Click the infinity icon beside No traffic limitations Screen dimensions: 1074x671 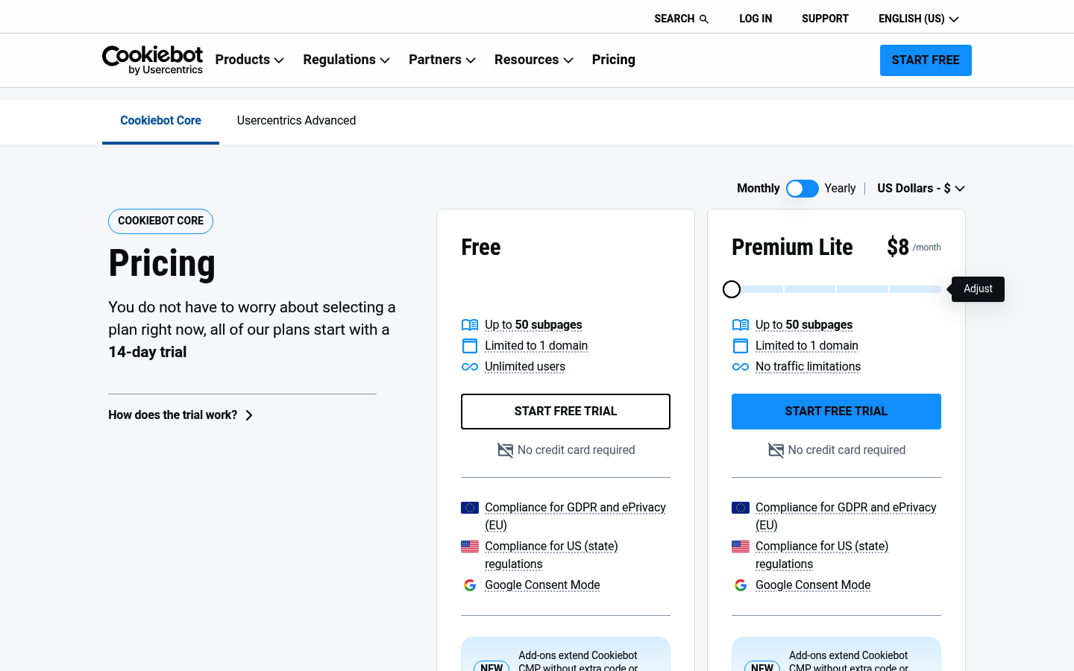(x=741, y=367)
